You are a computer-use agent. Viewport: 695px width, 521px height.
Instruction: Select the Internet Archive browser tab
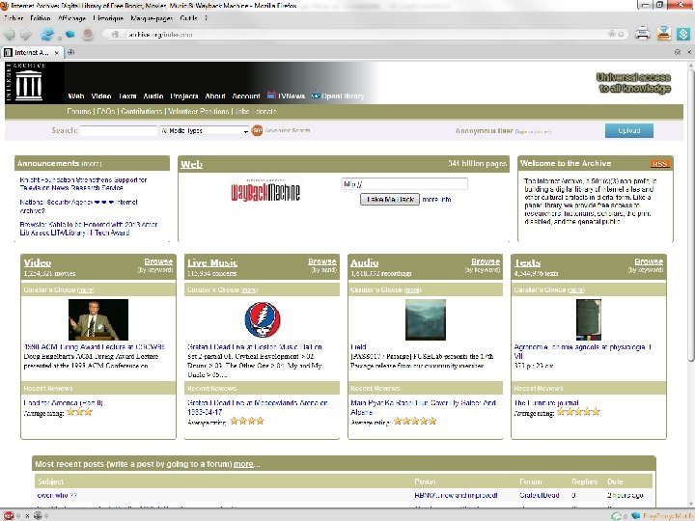[31, 53]
